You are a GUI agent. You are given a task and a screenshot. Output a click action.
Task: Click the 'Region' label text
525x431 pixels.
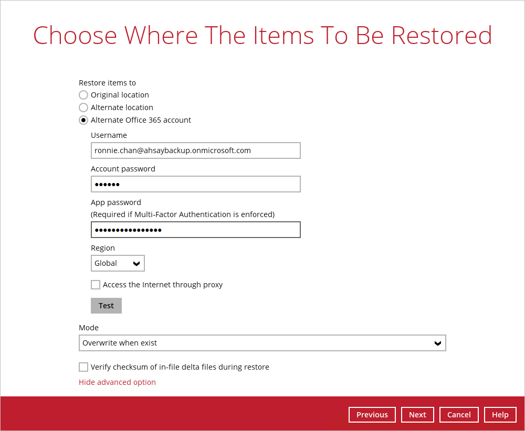click(x=102, y=248)
